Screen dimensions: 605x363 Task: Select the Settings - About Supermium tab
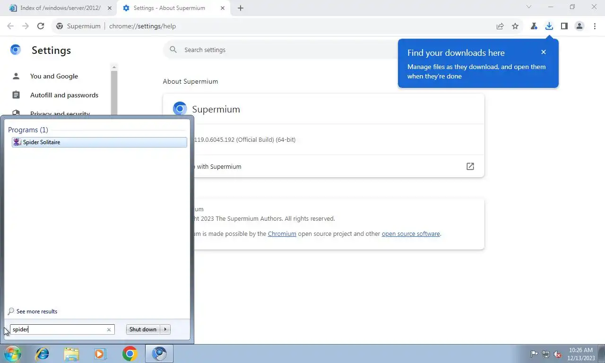[x=169, y=8]
